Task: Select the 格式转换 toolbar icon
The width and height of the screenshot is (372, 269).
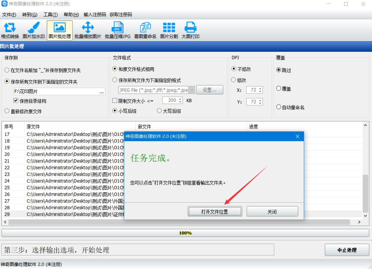Action: (x=10, y=31)
